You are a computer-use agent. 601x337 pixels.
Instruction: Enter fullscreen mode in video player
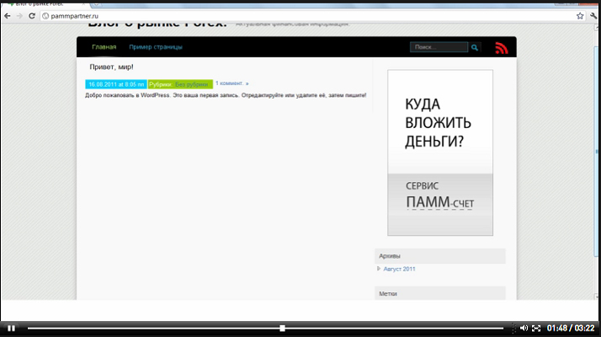pyautogui.click(x=537, y=328)
